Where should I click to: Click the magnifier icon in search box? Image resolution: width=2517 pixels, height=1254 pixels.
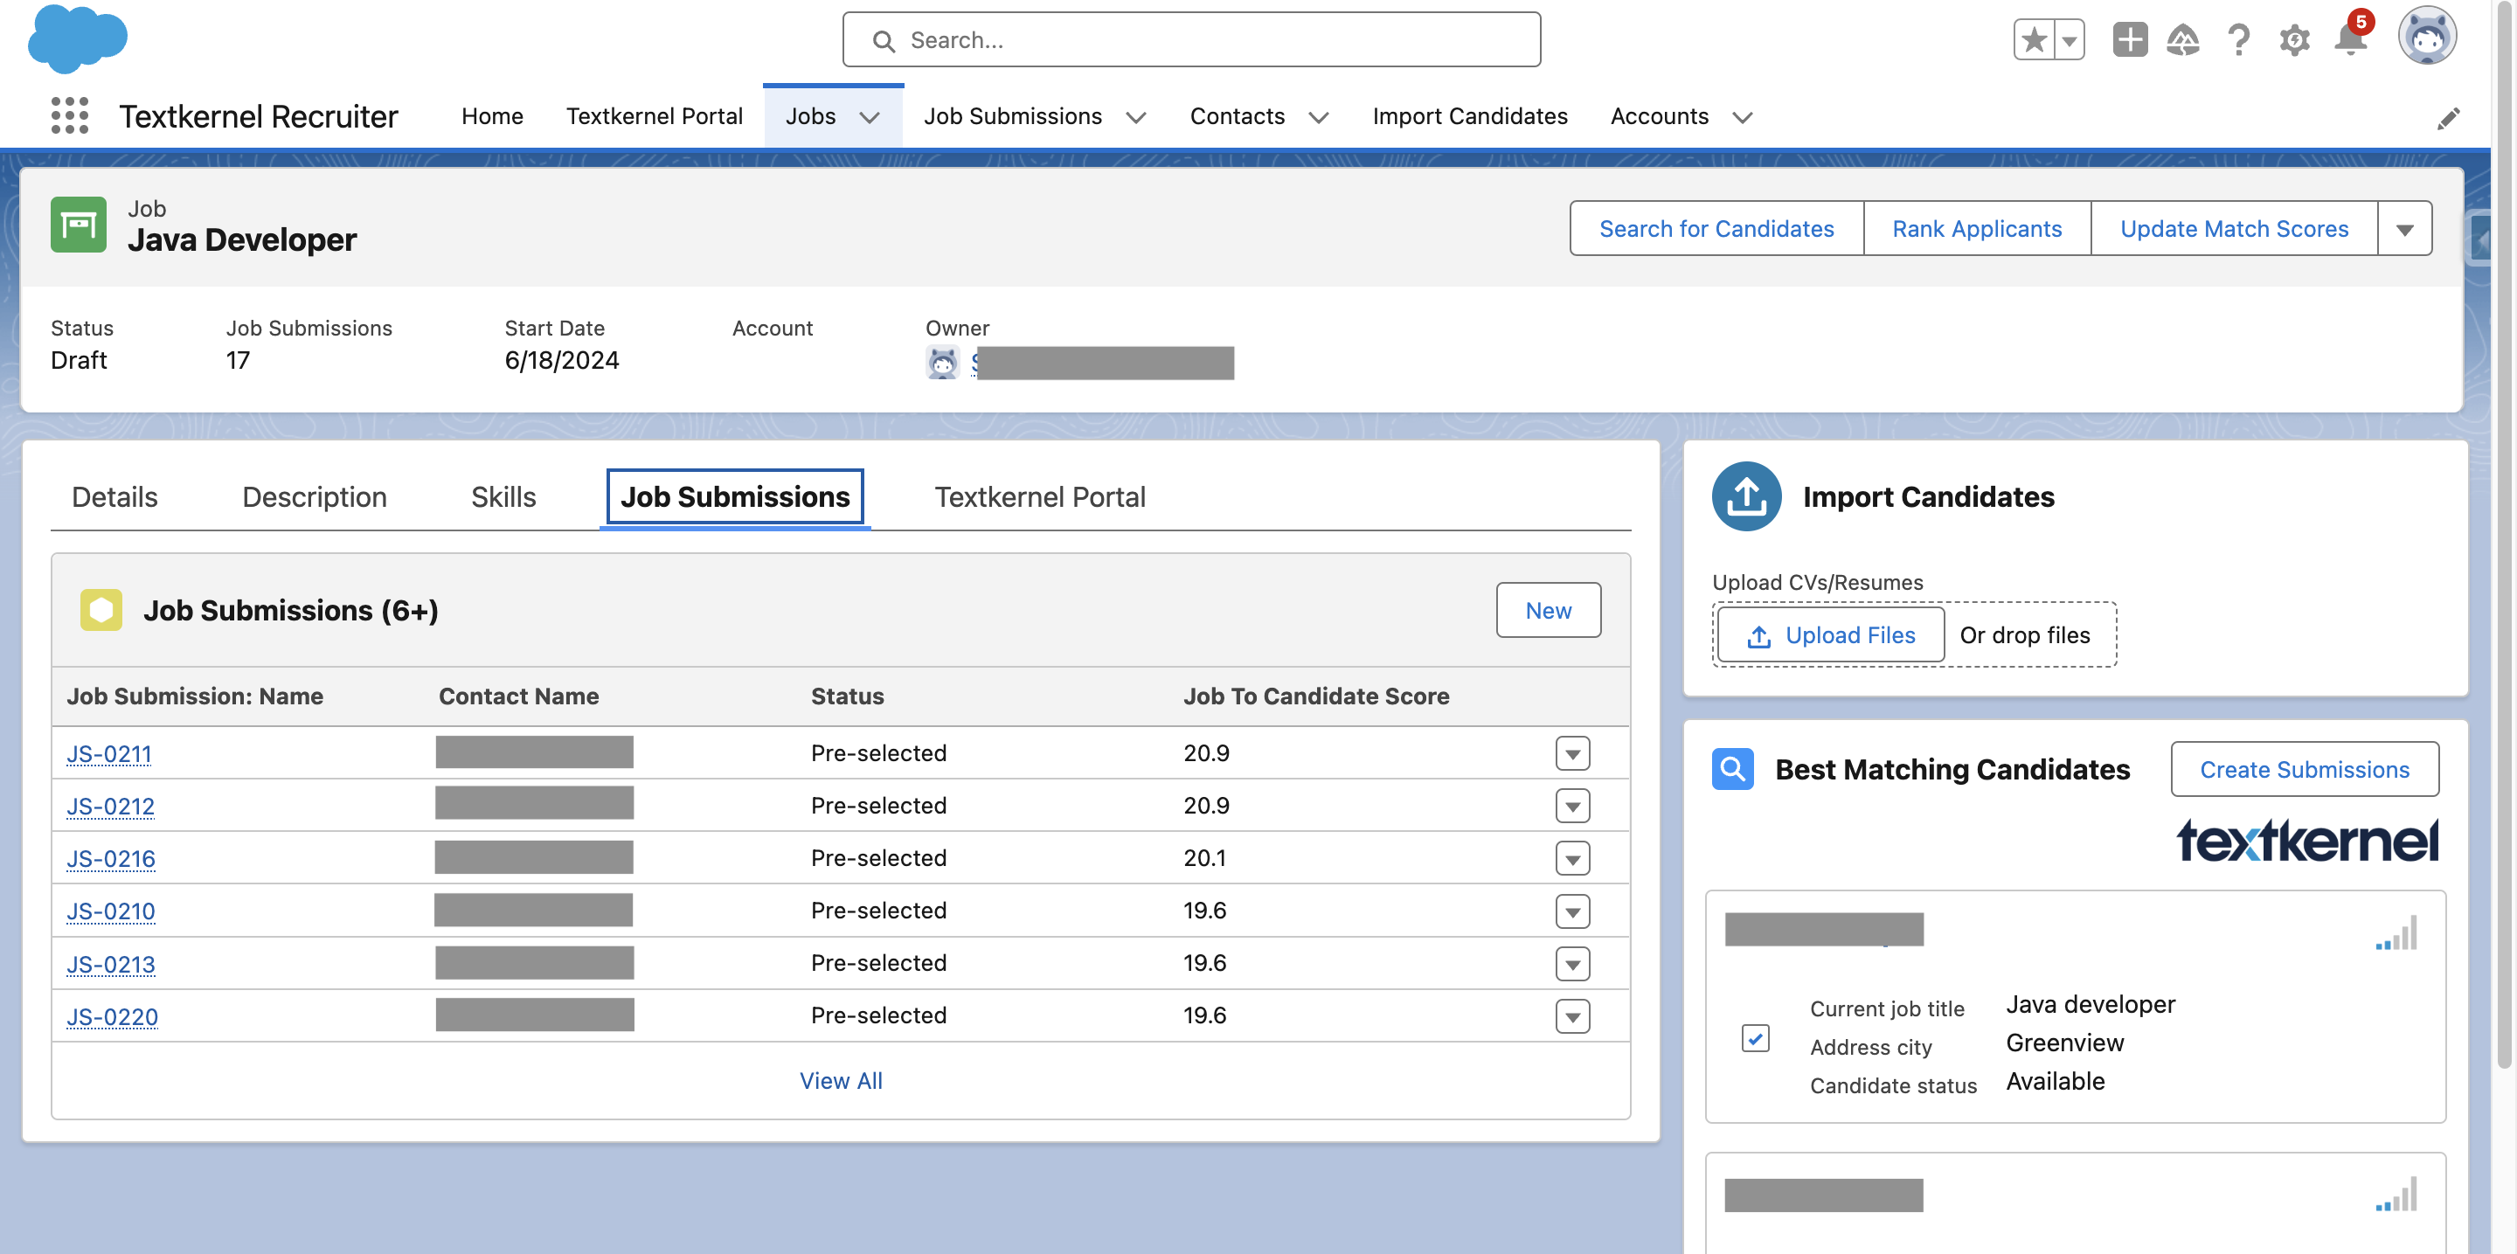[884, 41]
